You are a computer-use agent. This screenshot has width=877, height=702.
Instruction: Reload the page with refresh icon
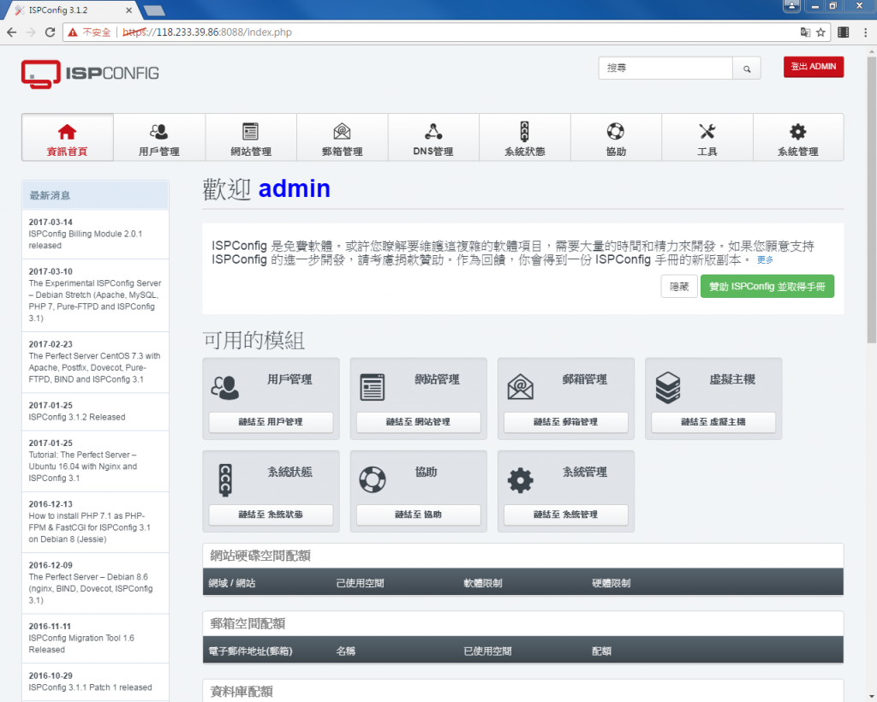point(50,33)
